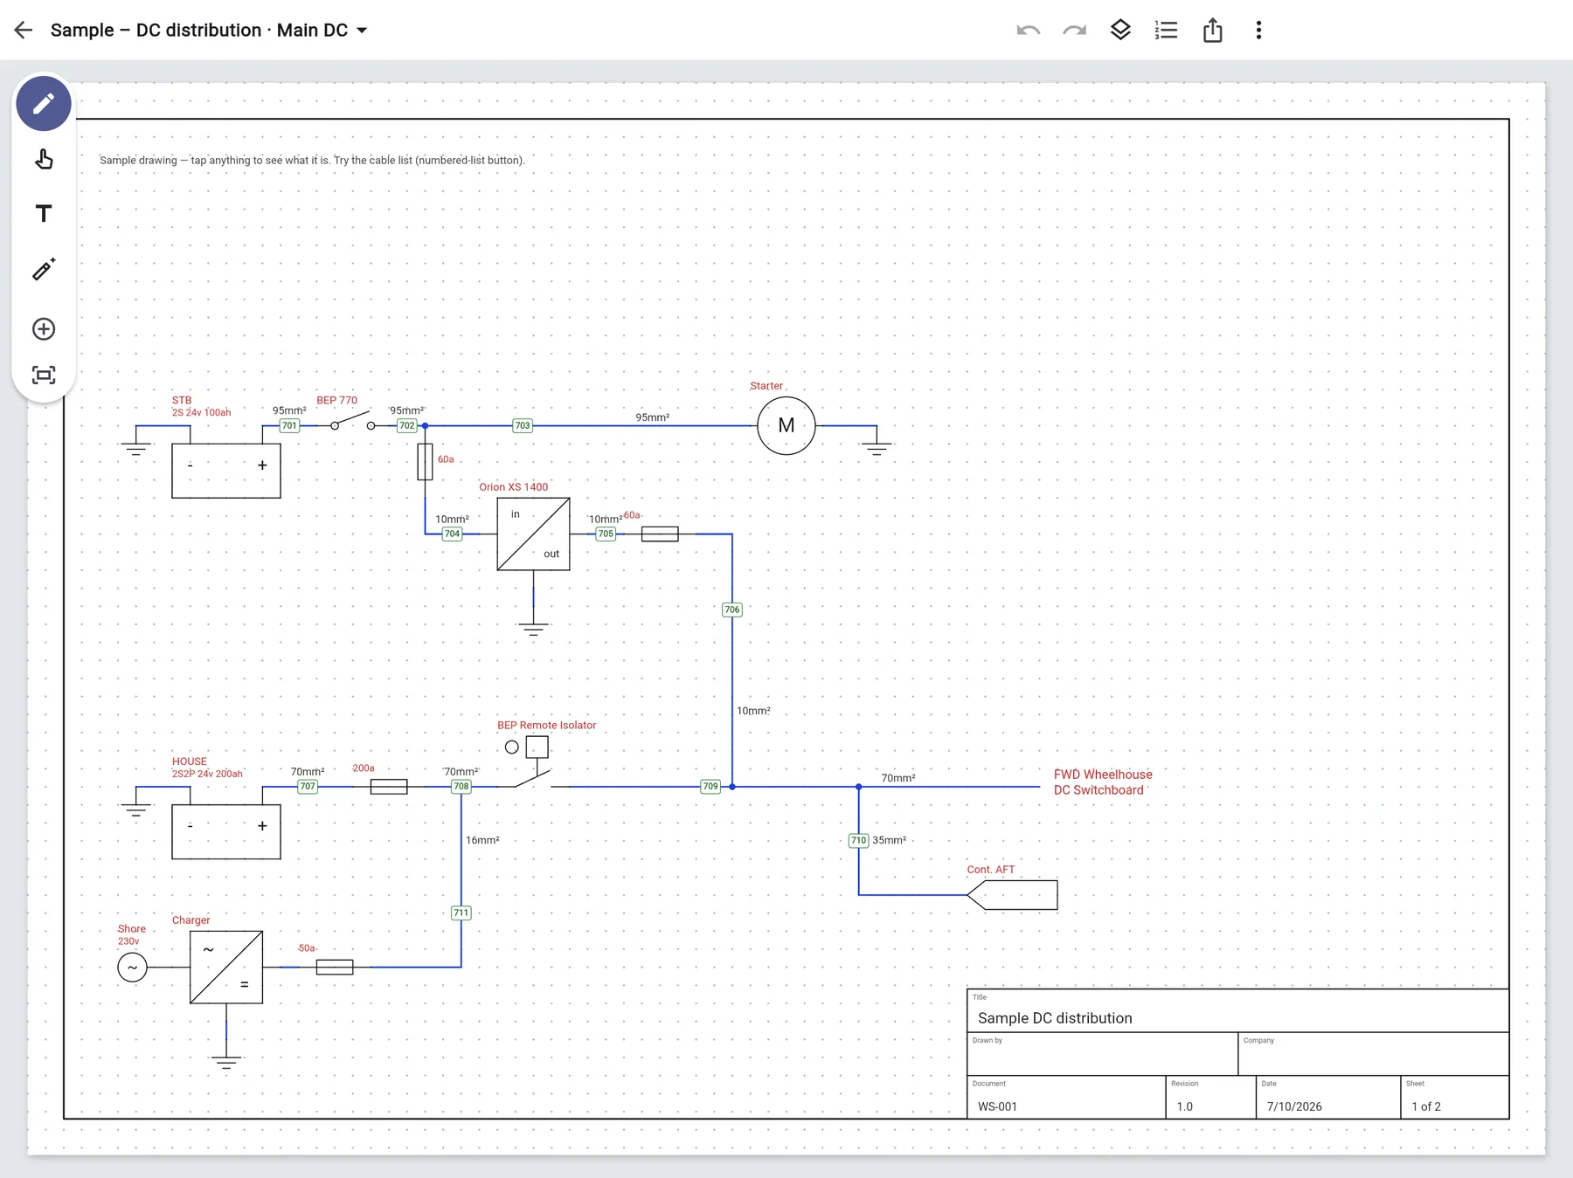Select the BEP 770 switch symbol

[353, 420]
